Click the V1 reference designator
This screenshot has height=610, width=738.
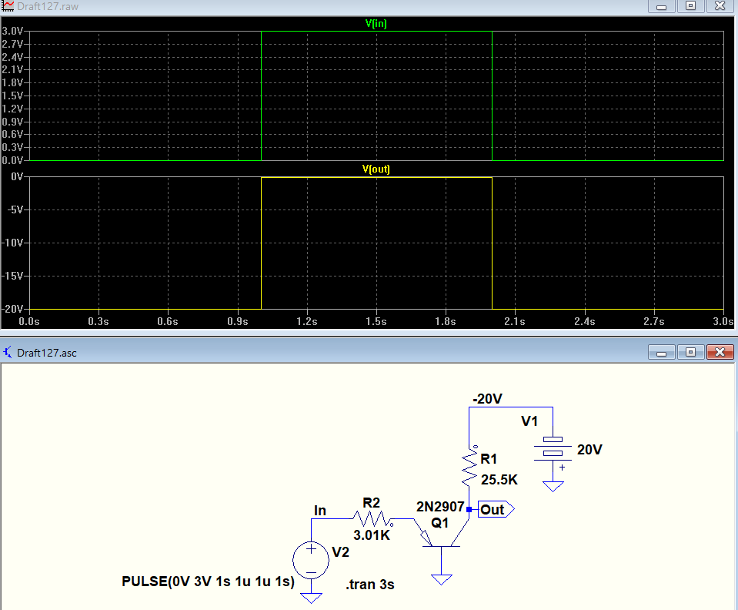click(529, 421)
